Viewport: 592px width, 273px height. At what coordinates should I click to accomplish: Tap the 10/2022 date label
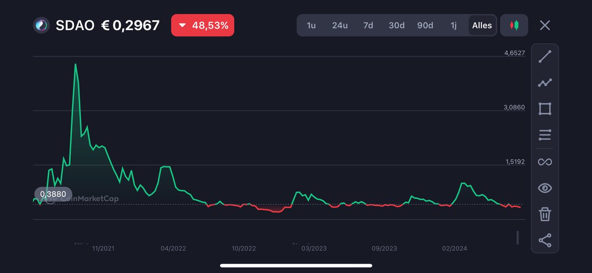point(244,249)
